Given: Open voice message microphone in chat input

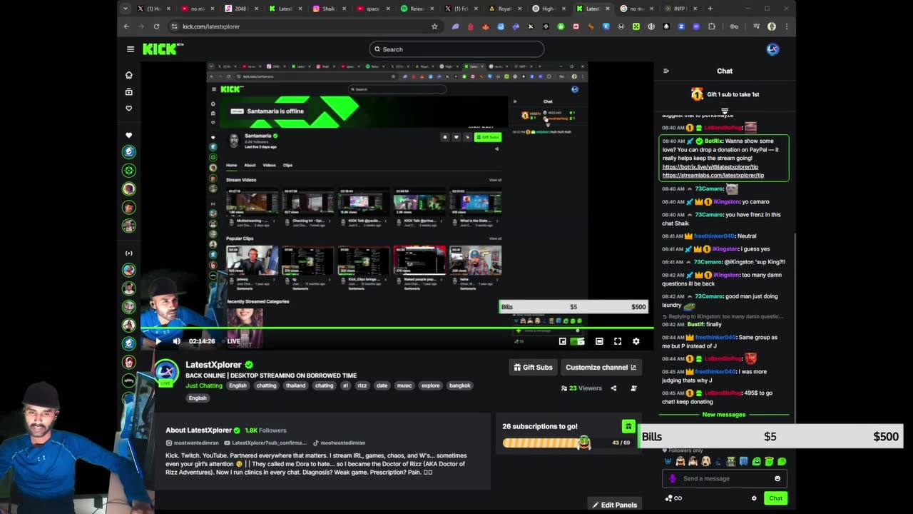Looking at the screenshot, I should tap(673, 478).
